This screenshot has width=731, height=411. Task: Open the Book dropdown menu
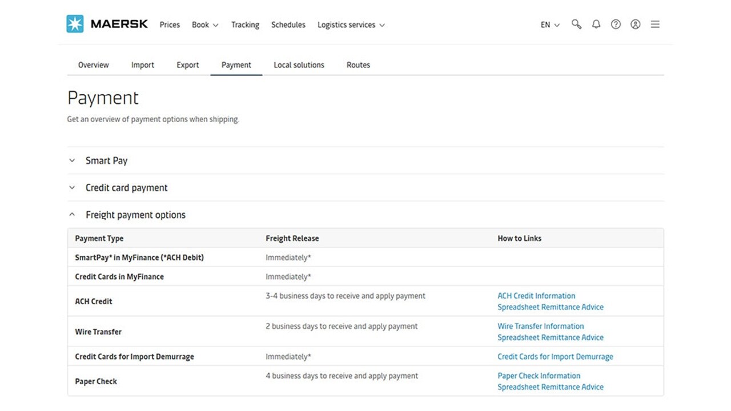pos(205,25)
